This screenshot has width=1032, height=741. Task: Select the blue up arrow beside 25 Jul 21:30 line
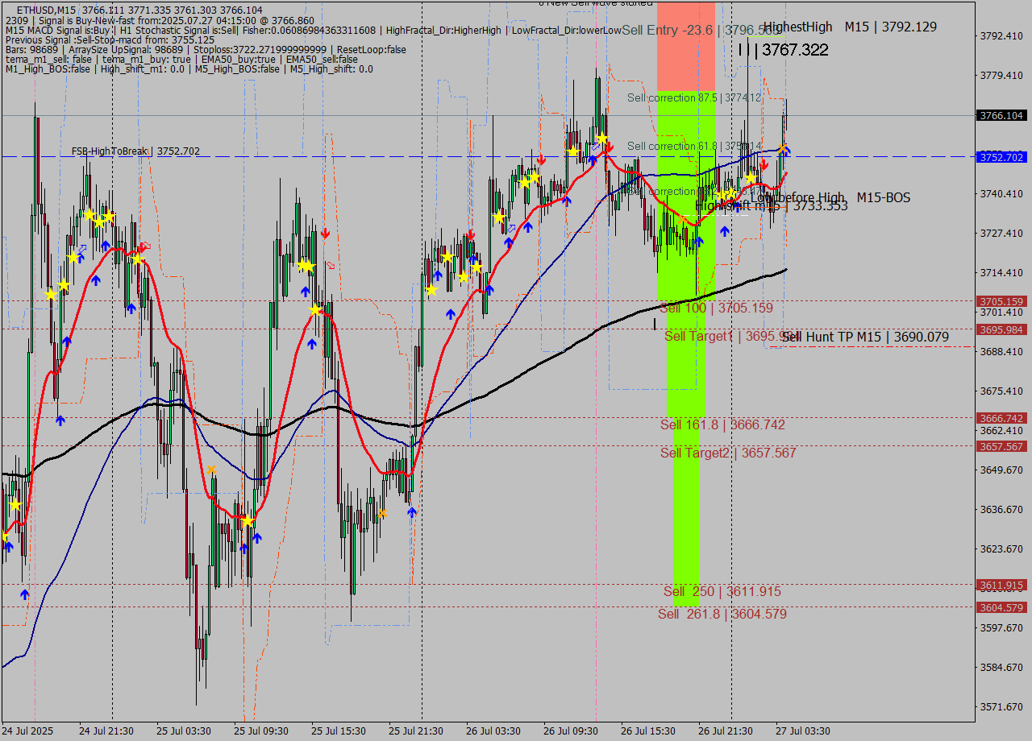[x=413, y=511]
